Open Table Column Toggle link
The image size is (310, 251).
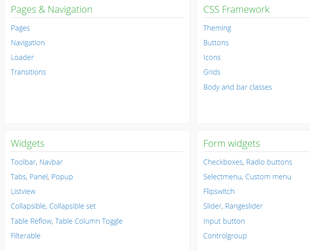89,221
